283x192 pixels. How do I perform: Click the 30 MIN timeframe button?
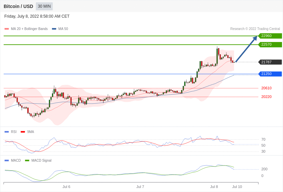click(44, 6)
